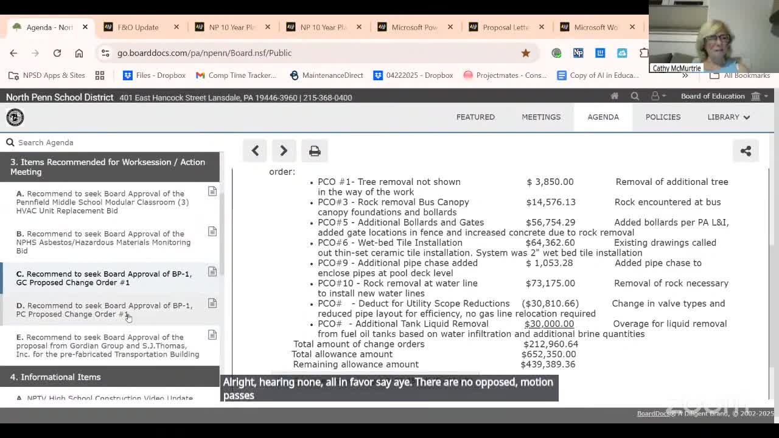
Task: View site information beside the address
Action: point(105,53)
